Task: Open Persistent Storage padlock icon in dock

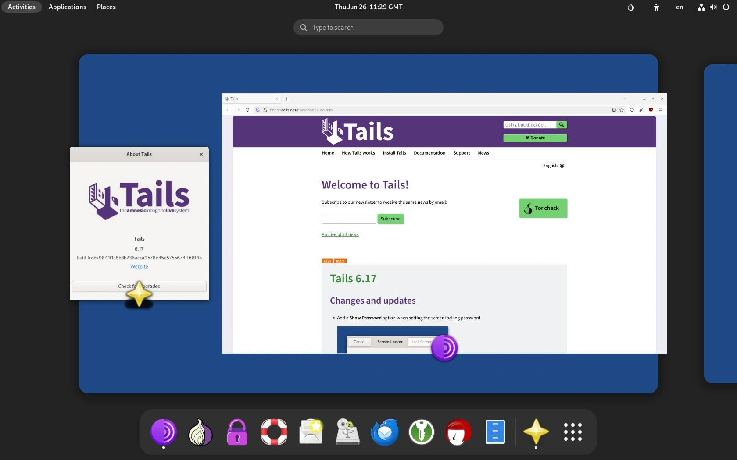Action: point(237,432)
